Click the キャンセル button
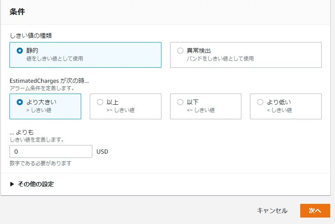The image size is (335, 224). click(x=272, y=211)
